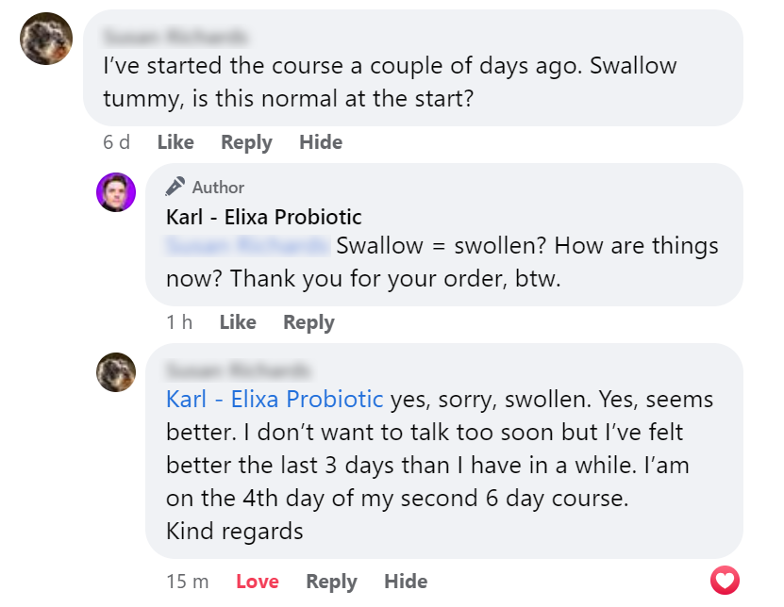
Task: Click the '6 d' timestamp
Action: [116, 142]
